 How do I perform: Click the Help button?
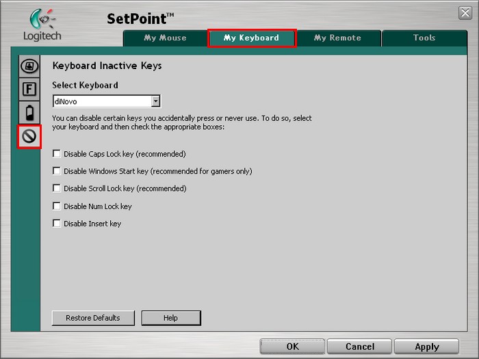click(170, 318)
